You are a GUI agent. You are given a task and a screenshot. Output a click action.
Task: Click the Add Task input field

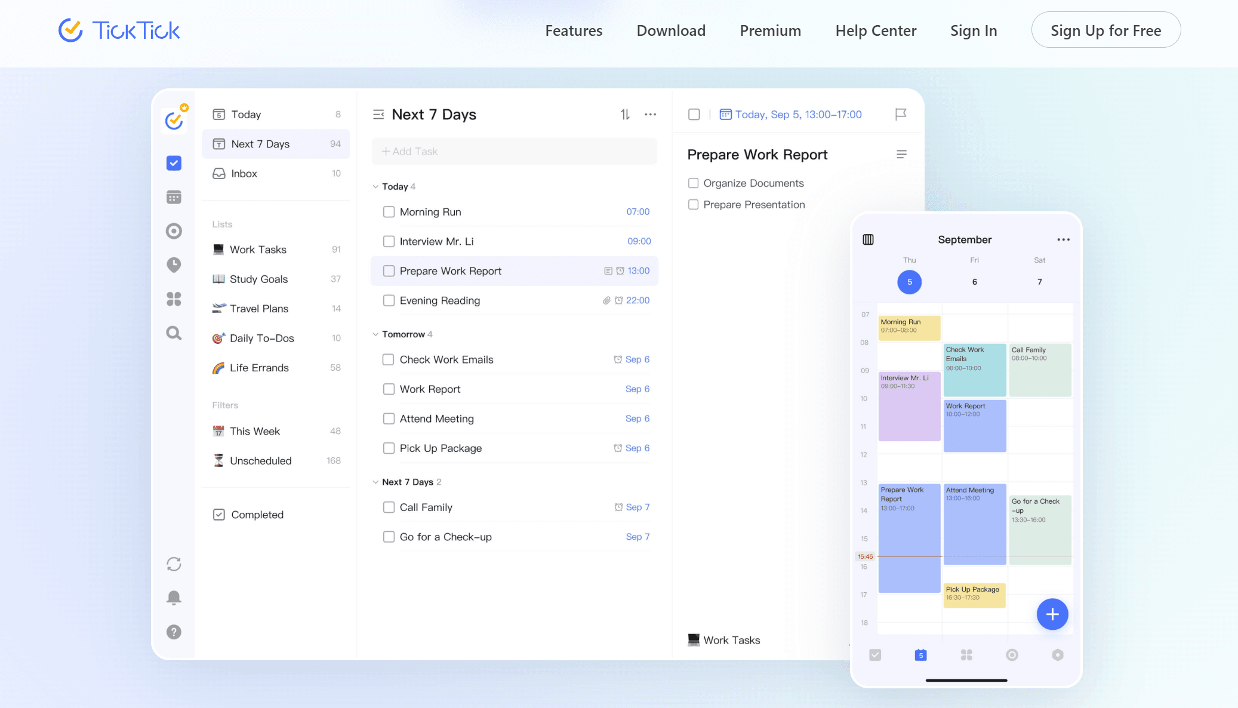(x=515, y=150)
